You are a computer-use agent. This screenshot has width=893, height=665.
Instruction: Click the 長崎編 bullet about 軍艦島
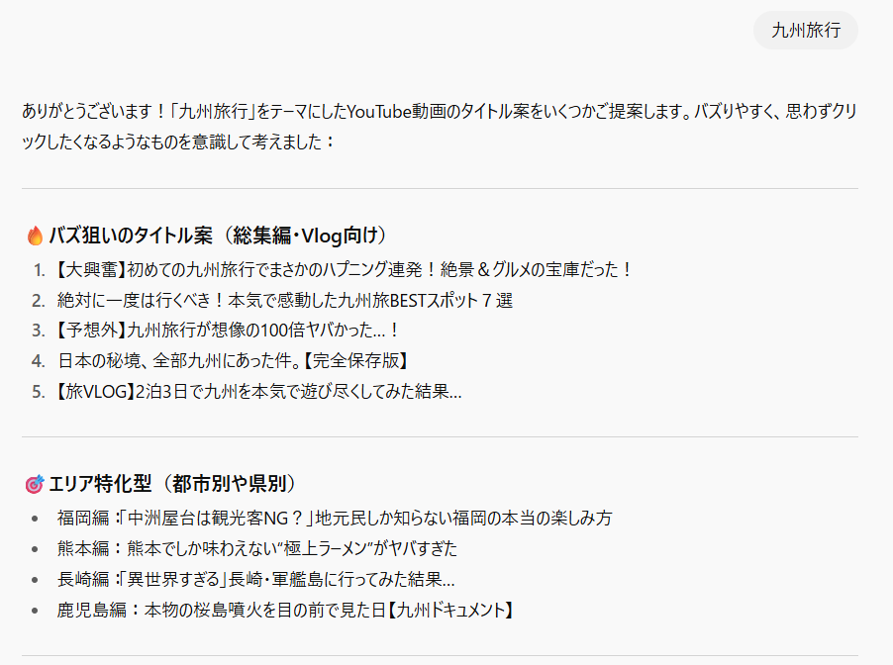pos(255,580)
